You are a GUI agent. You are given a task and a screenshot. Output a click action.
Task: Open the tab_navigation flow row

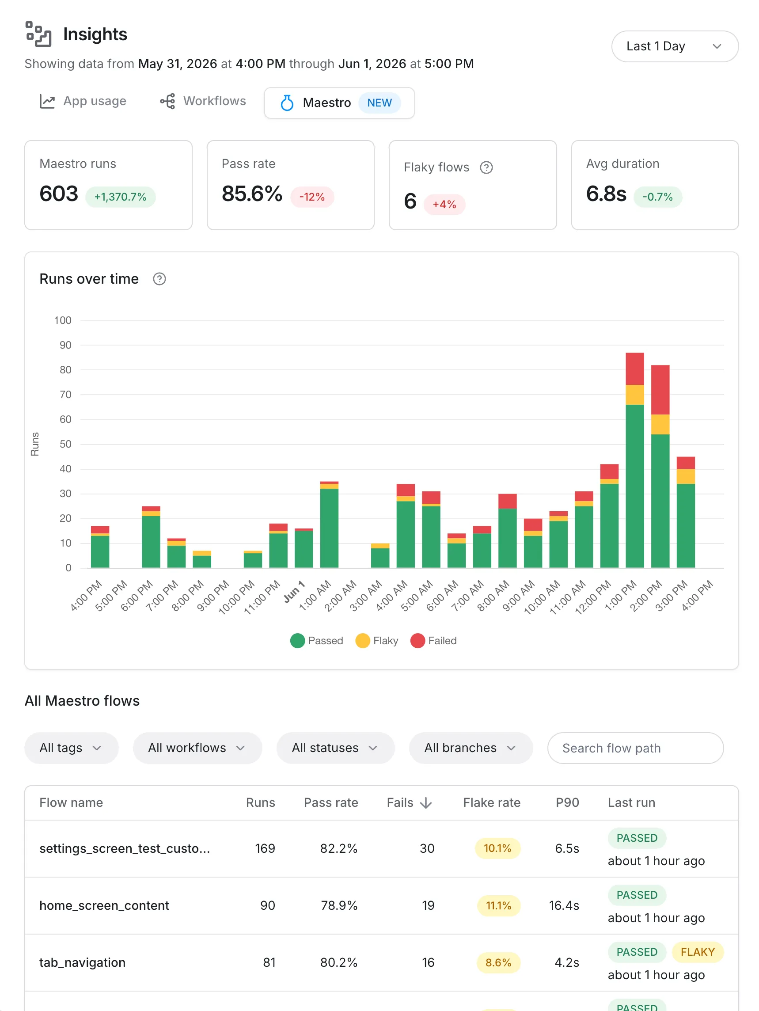point(382,962)
